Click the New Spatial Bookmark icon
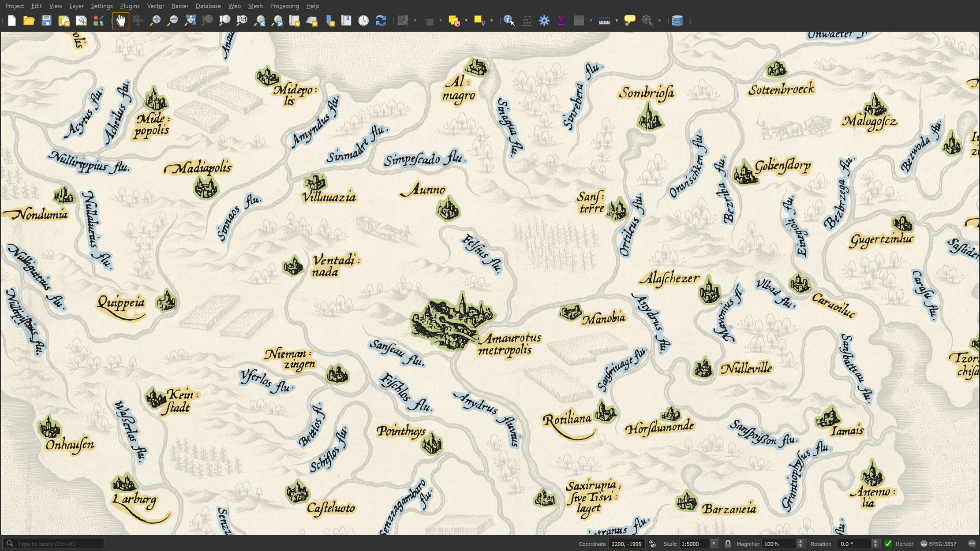The width and height of the screenshot is (980, 551). pyautogui.click(x=330, y=21)
